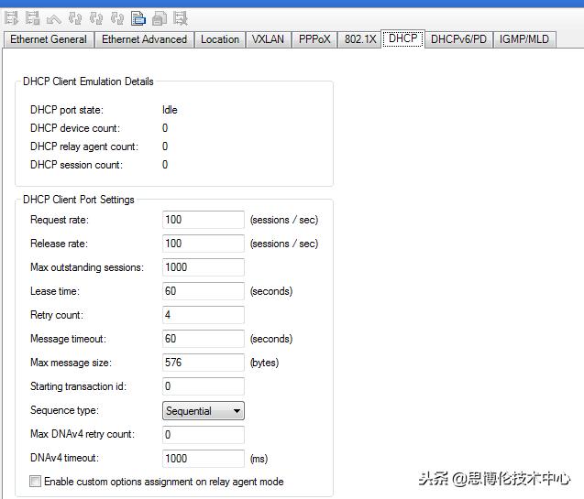Click the 'DHCP device count:' label
The width and height of the screenshot is (584, 499).
[75, 128]
